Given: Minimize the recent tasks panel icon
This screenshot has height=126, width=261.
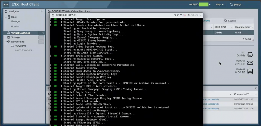Looking at the screenshot, I should tap(256, 88).
